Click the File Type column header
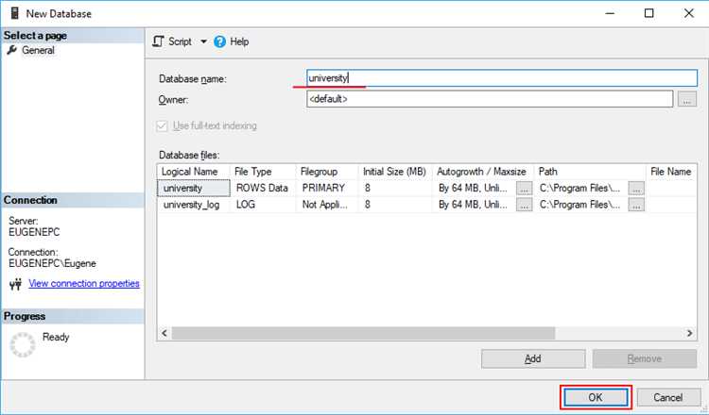Viewport: 709px width, 415px height. [x=263, y=172]
